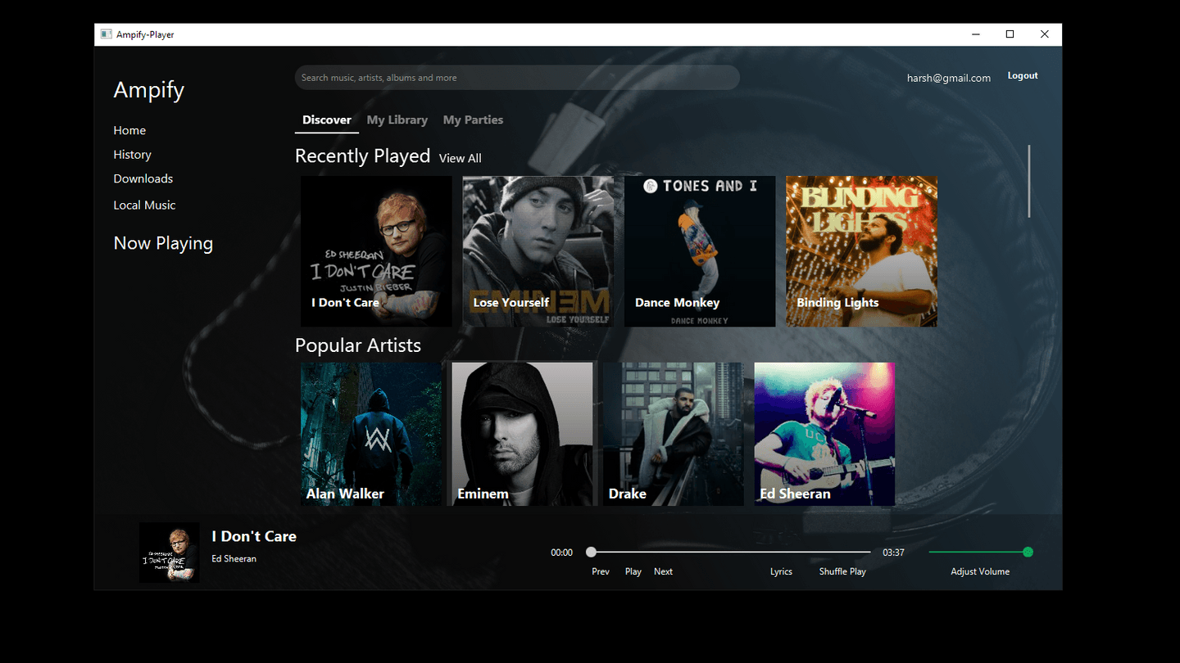The image size is (1180, 663).
Task: Start Shuffle Play
Action: 842,571
